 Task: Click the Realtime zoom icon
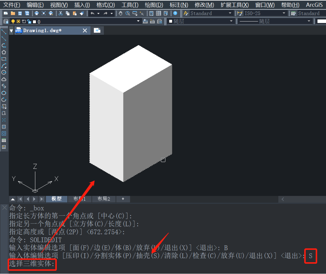pos(128,13)
